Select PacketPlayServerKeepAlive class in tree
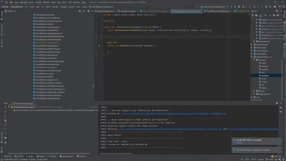 pos(45,68)
